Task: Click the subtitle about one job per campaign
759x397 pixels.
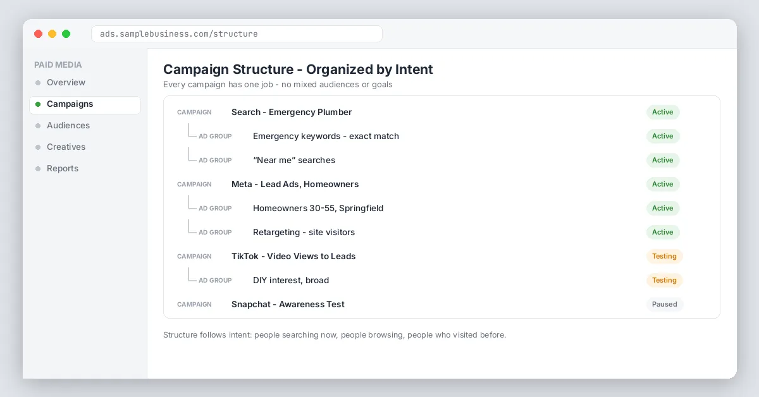Action: point(278,85)
